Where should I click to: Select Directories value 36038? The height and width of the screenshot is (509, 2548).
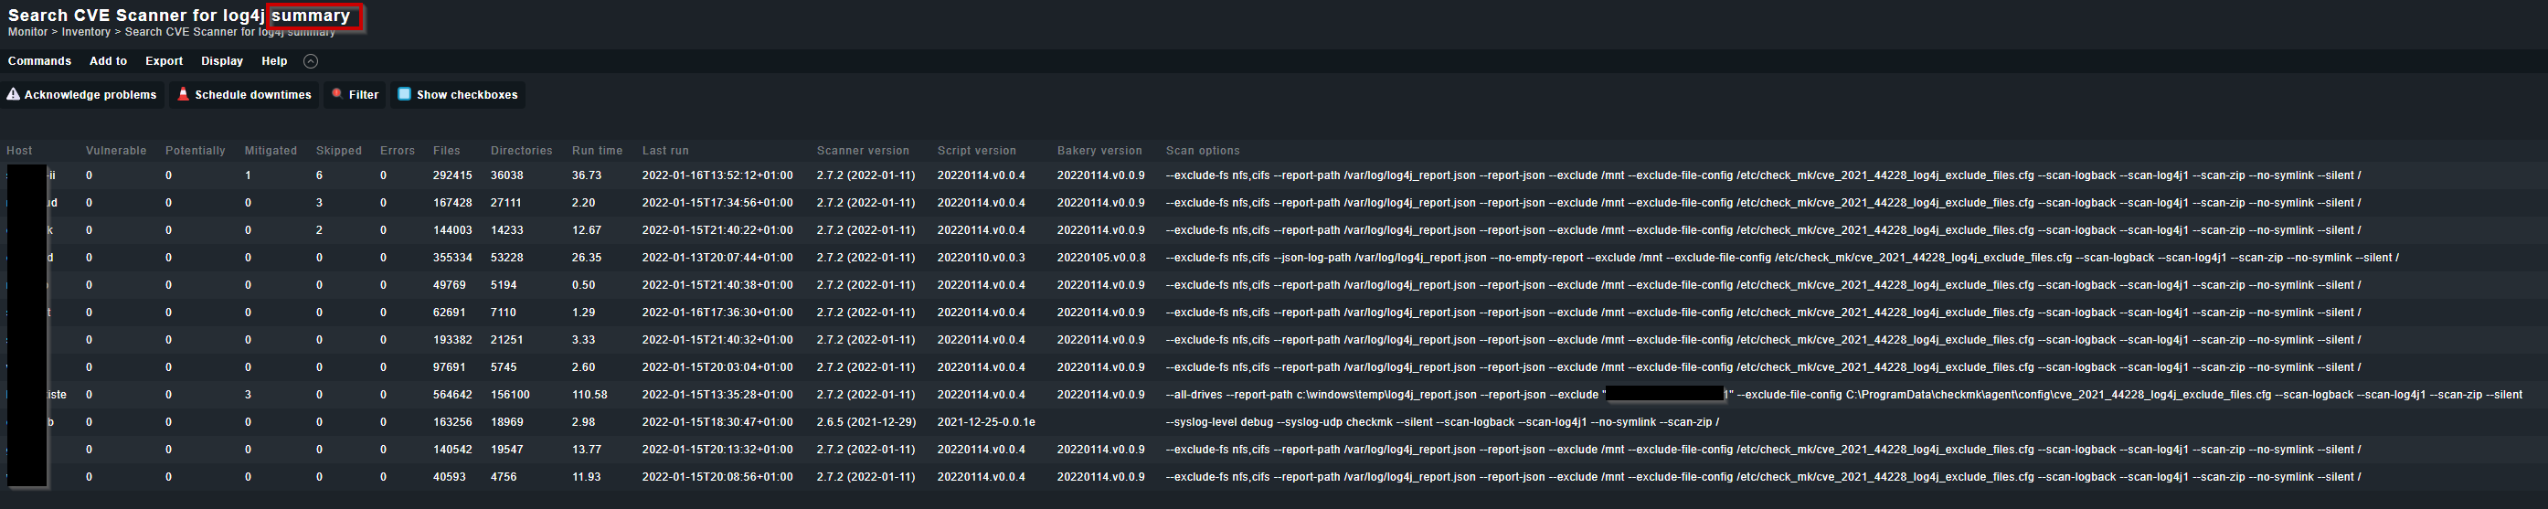tap(506, 176)
